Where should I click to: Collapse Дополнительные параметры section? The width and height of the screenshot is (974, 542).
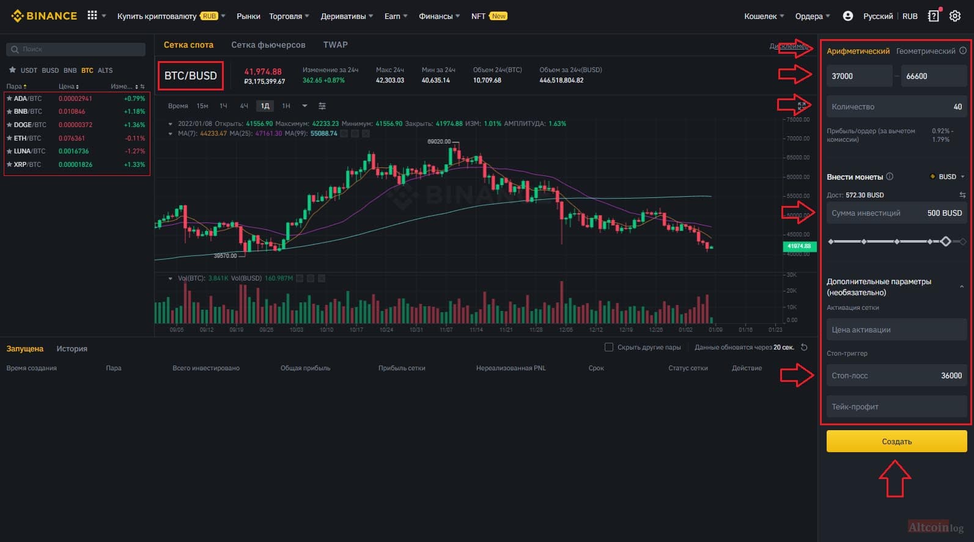click(x=962, y=287)
